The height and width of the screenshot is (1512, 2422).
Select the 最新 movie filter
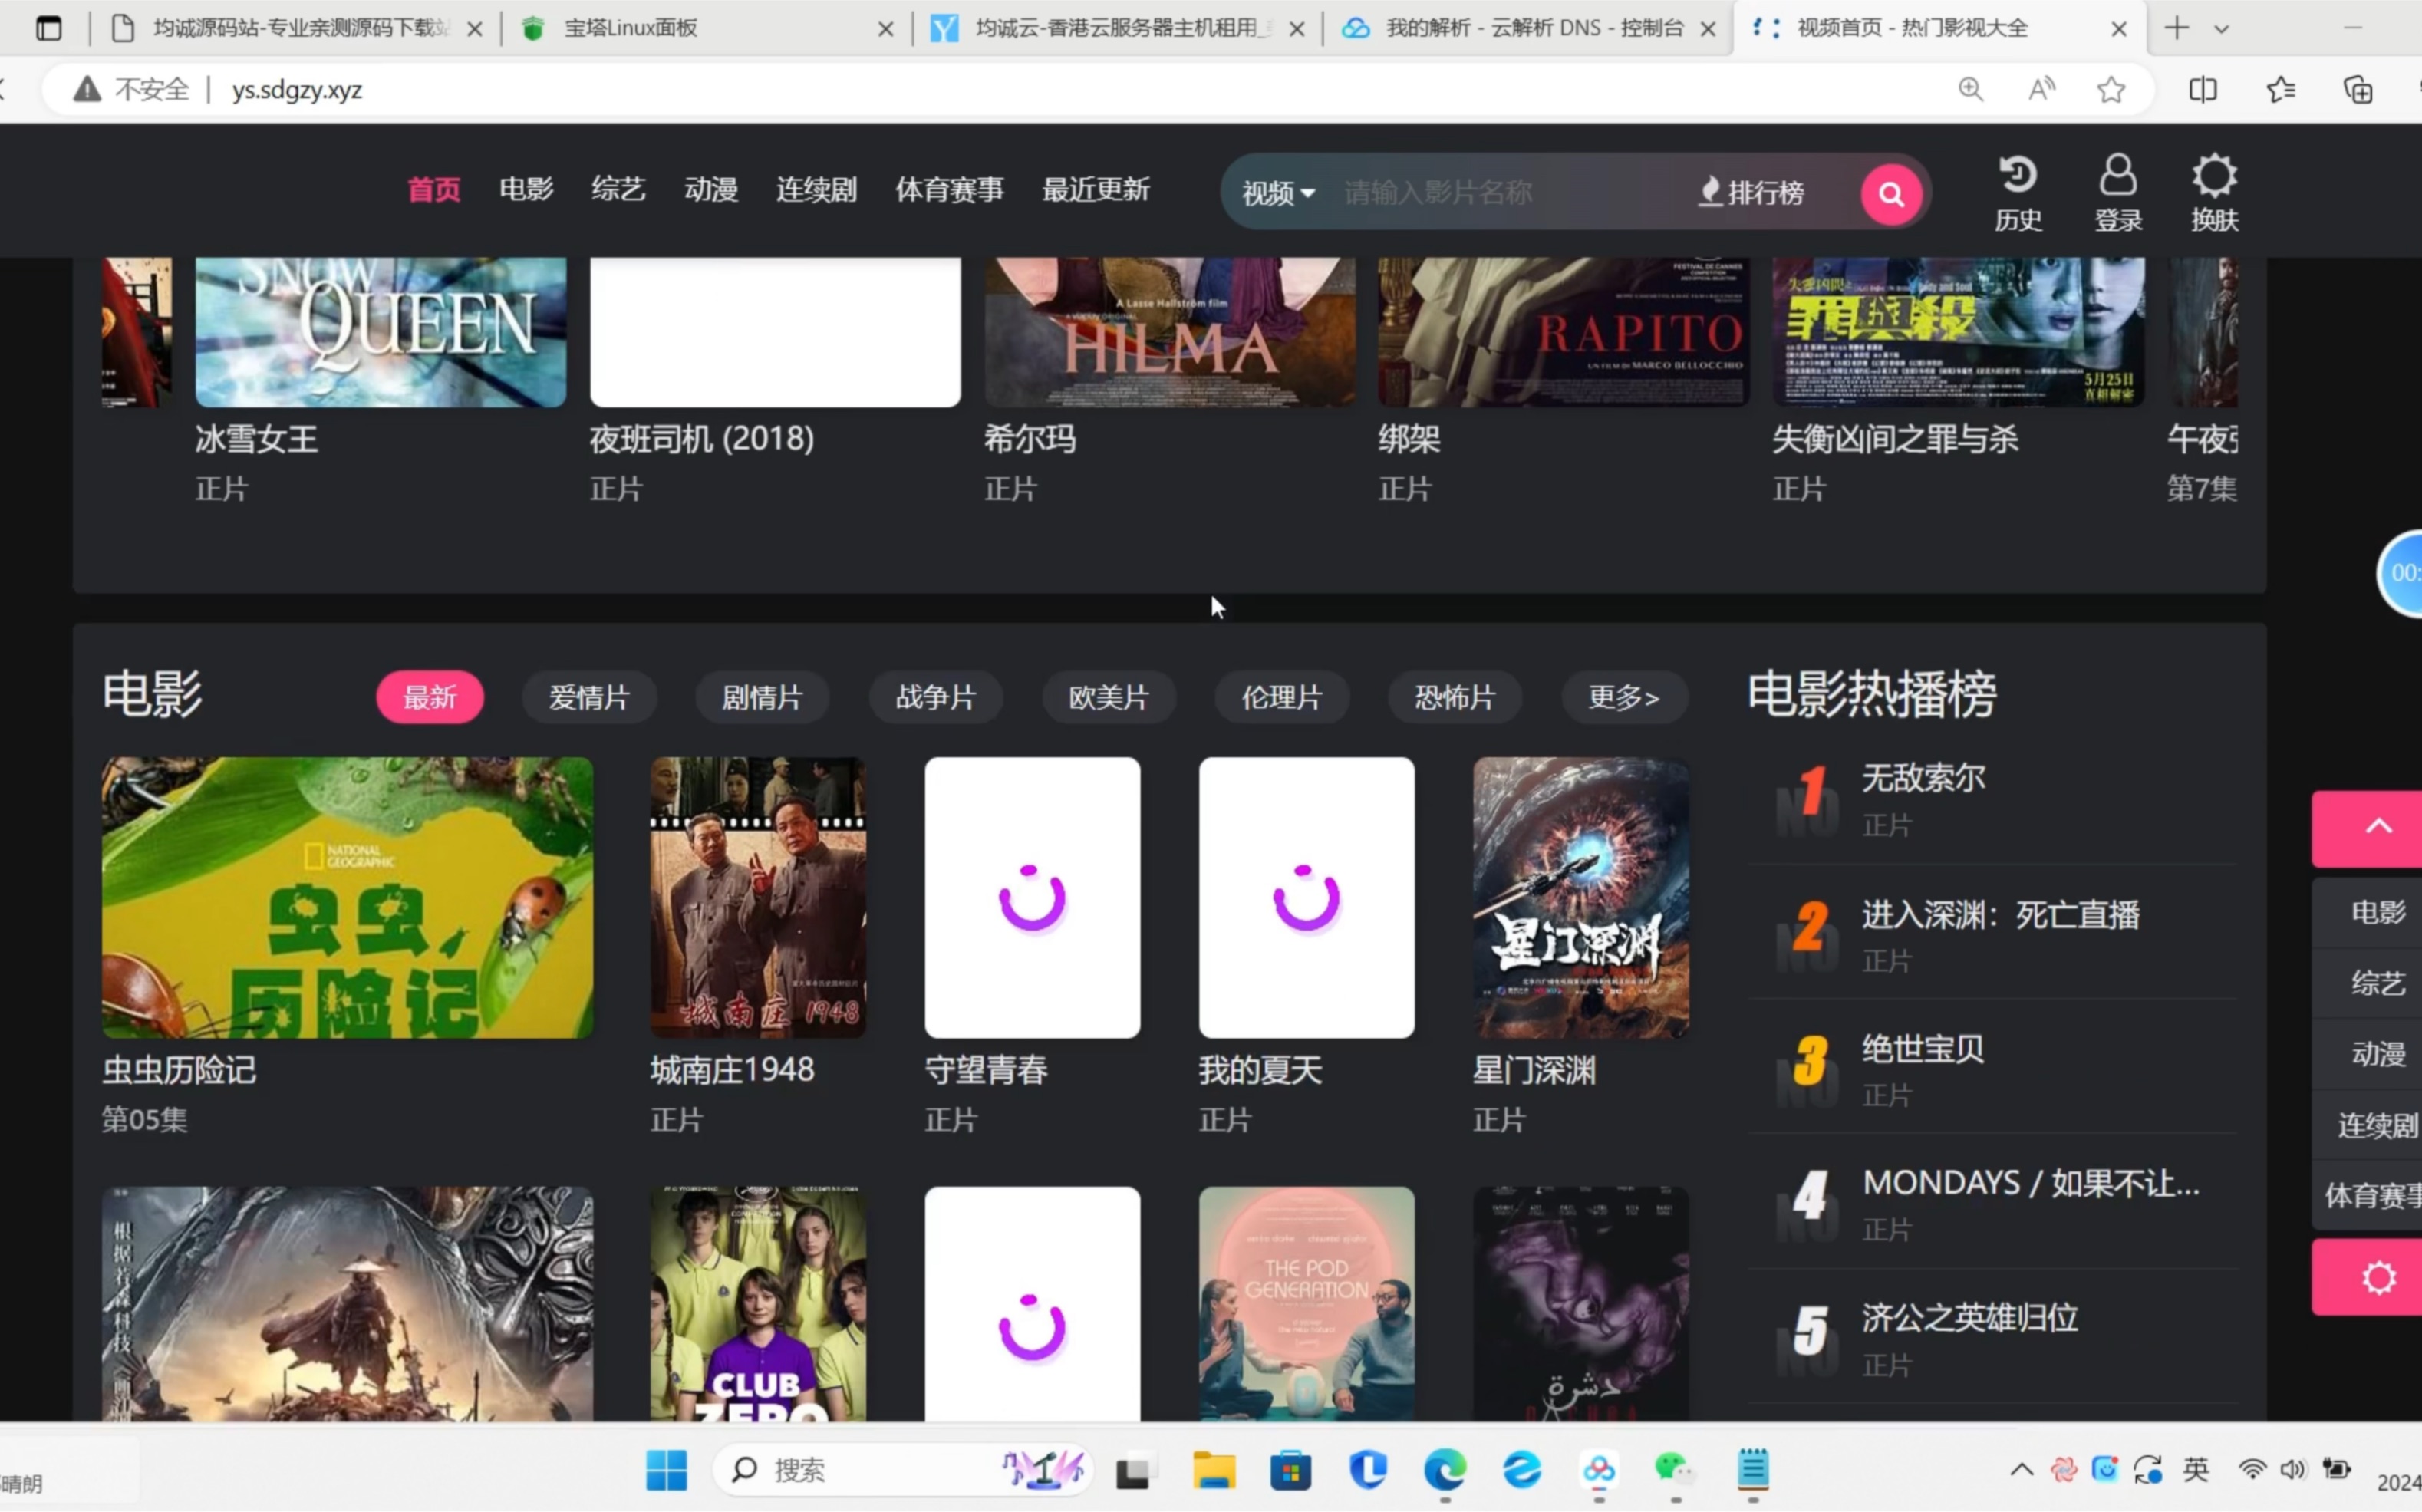[x=430, y=697]
